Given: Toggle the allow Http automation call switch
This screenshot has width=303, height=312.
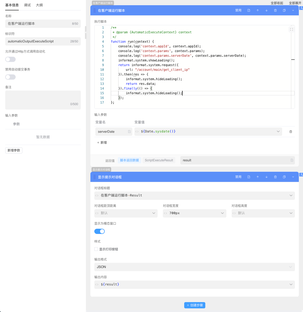Looking at the screenshot, I should 10,59.
